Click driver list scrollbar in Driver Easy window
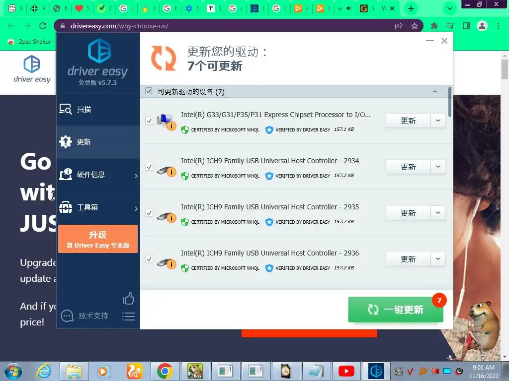 (x=449, y=102)
